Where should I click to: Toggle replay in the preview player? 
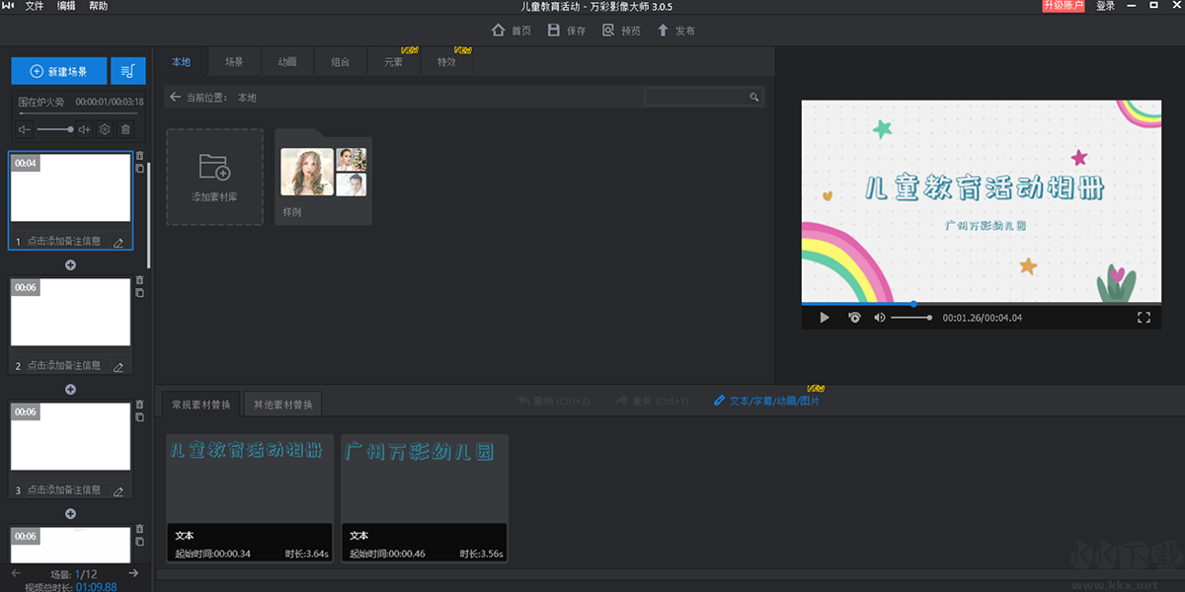click(854, 318)
